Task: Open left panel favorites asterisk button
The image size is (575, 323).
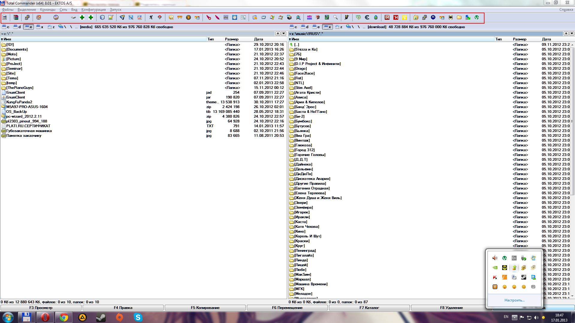Action: (278, 34)
